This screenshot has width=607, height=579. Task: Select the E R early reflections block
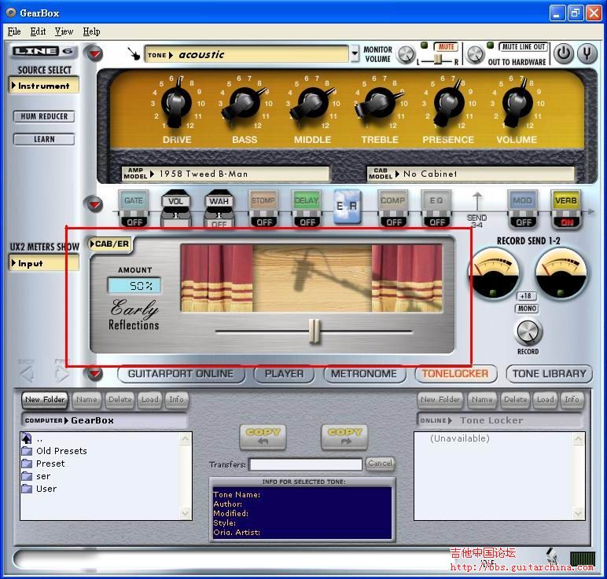(x=348, y=206)
